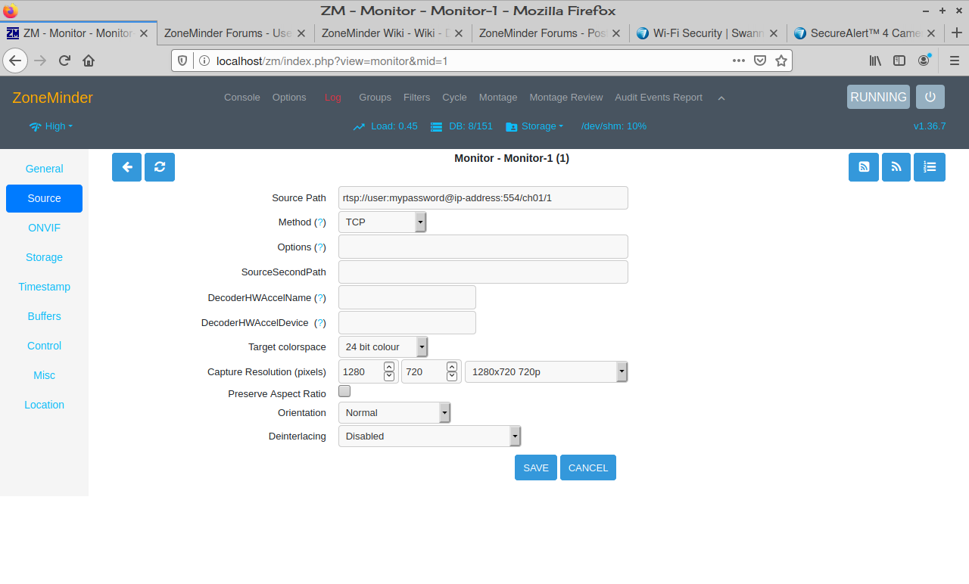Open the Buffers tab

[x=44, y=316]
